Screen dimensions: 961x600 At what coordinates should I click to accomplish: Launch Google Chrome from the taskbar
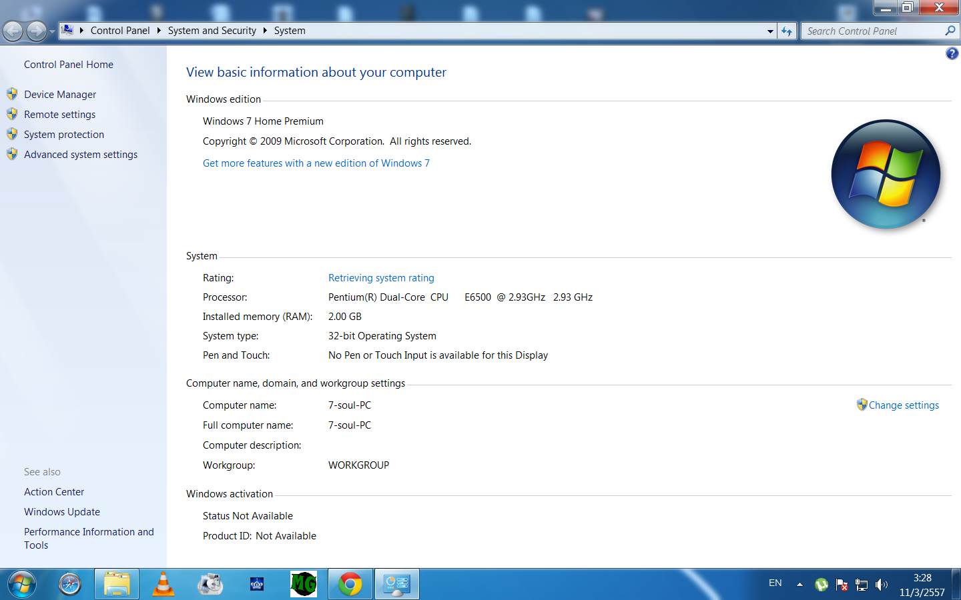(x=350, y=585)
